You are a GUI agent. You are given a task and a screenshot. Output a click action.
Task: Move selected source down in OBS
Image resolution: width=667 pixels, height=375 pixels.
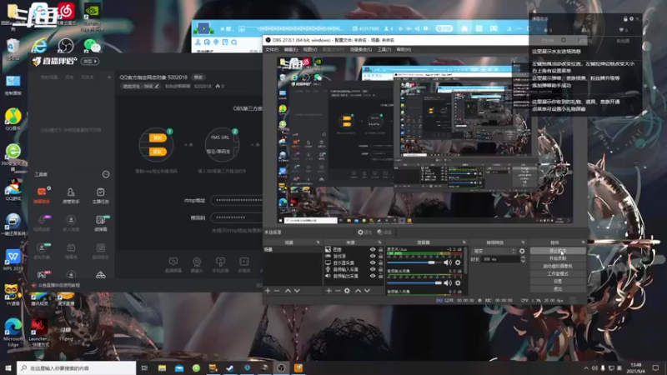(x=367, y=291)
